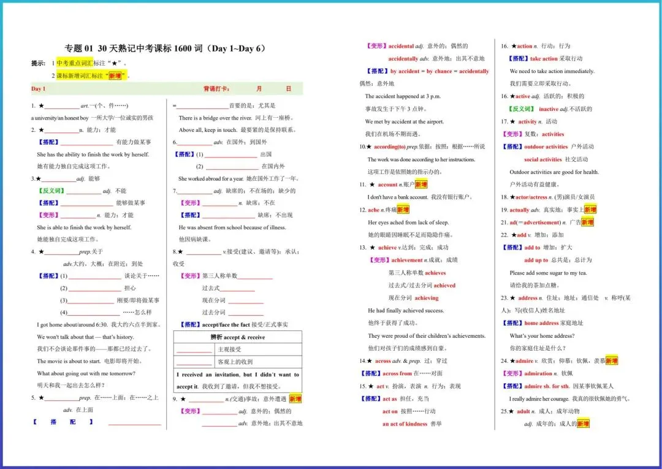The image size is (662, 469).
Task: Select the entry 'actor/actress'
Action: pyautogui.click(x=531, y=197)
